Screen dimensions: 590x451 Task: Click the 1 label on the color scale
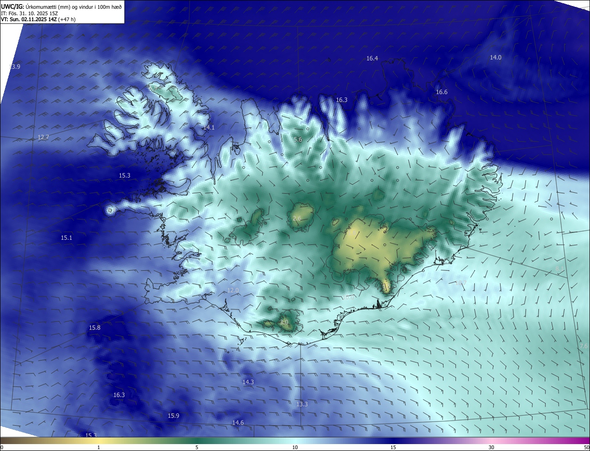pos(99,447)
